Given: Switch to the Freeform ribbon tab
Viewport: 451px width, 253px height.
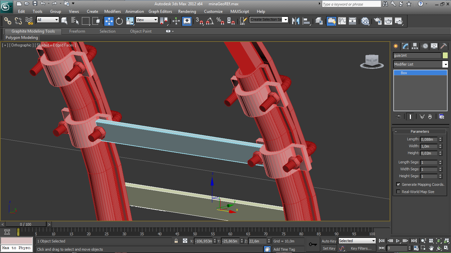Looking at the screenshot, I should click(x=77, y=31).
